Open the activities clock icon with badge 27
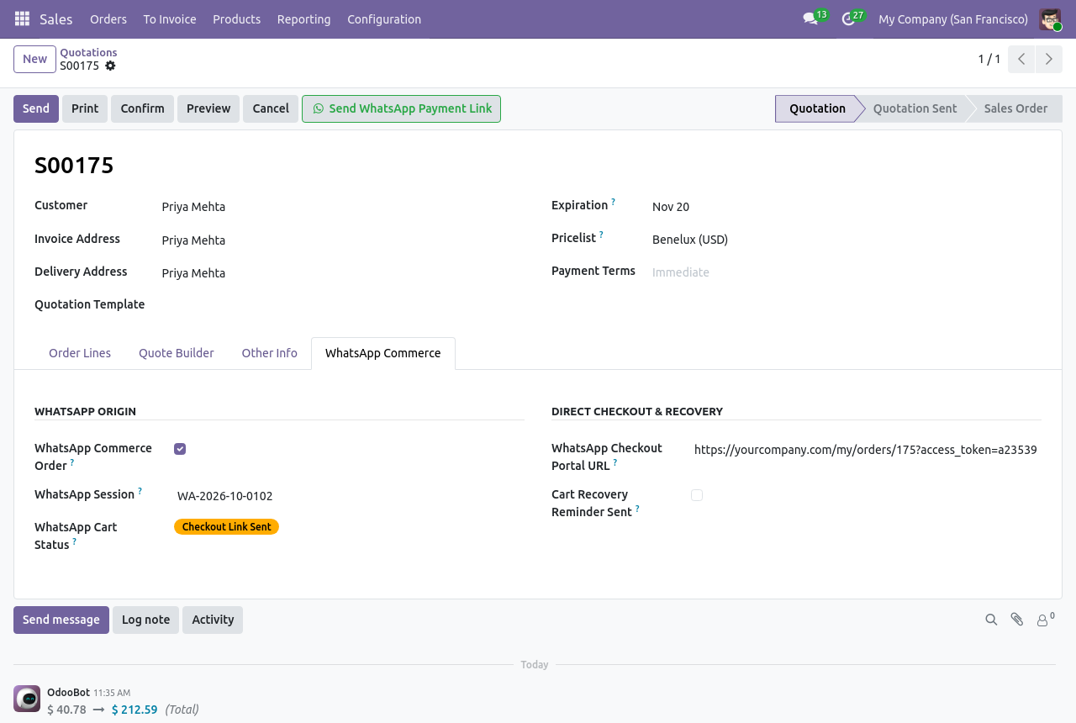 click(x=848, y=18)
